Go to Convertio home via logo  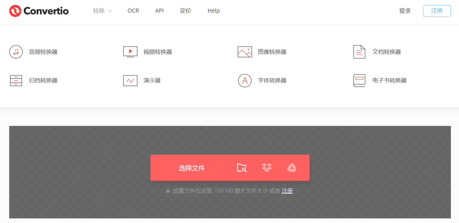[x=39, y=11]
